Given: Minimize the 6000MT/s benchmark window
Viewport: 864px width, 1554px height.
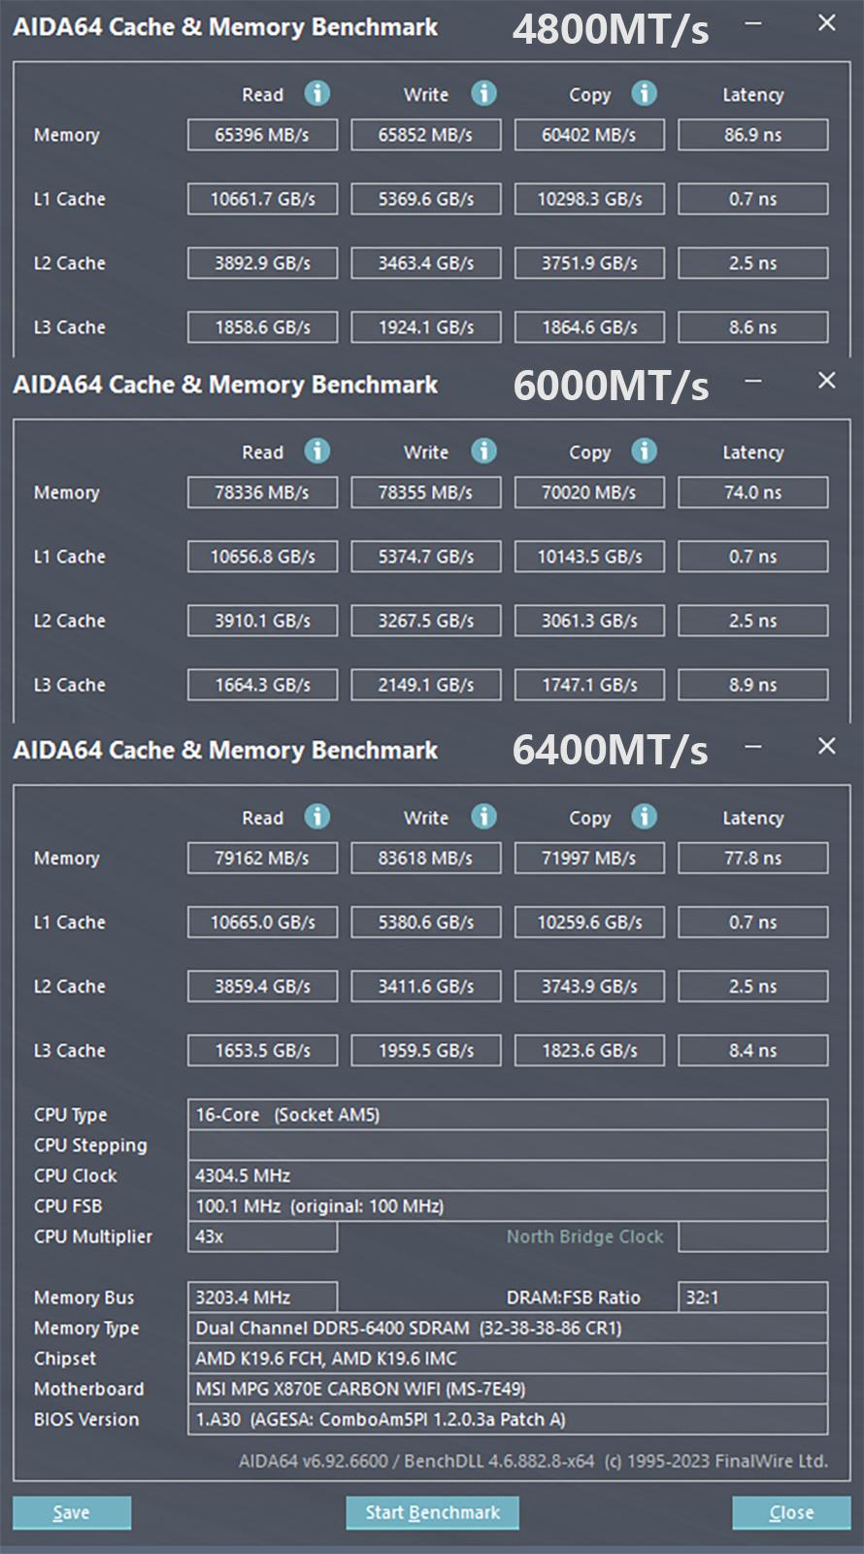Looking at the screenshot, I should coord(753,381).
